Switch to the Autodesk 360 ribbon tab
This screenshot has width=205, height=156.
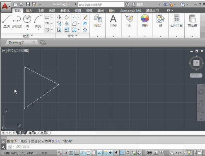[x=130, y=10]
